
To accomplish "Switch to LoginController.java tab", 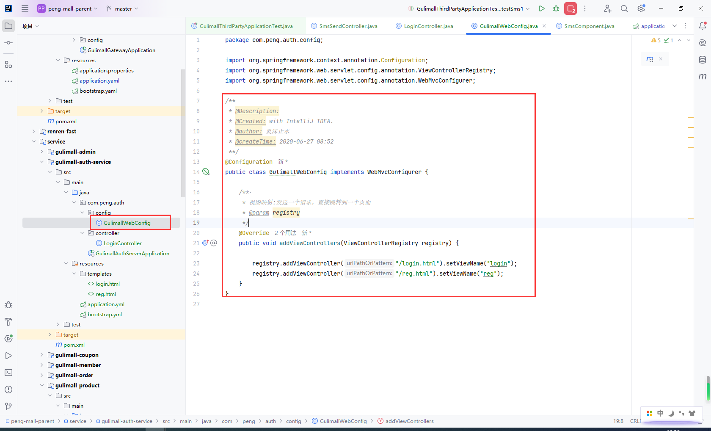I will [424, 26].
